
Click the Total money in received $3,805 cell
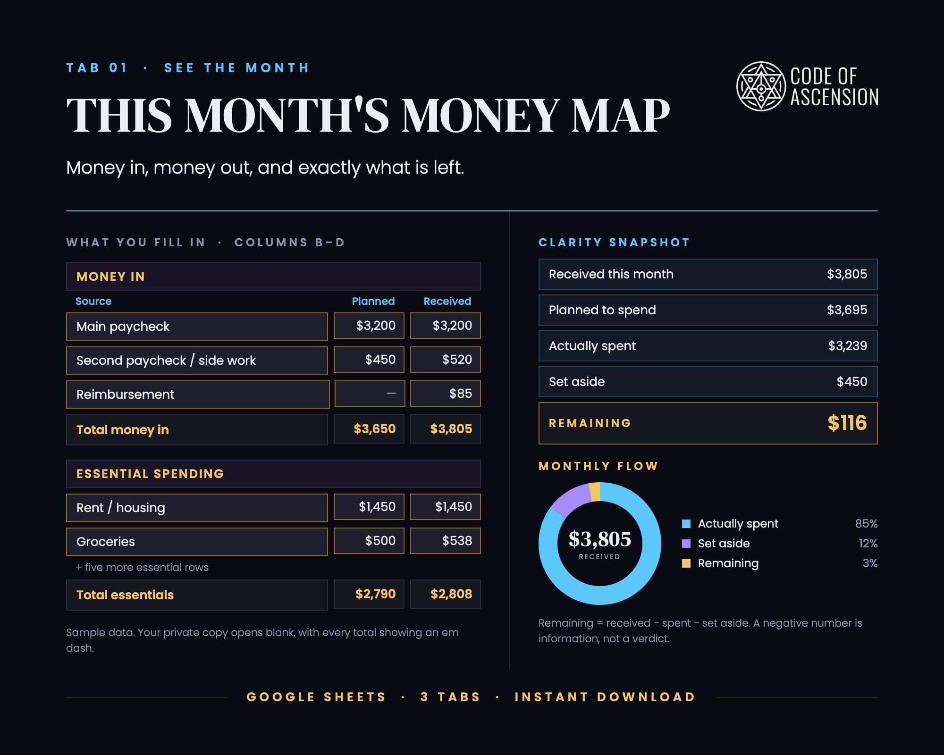[446, 429]
